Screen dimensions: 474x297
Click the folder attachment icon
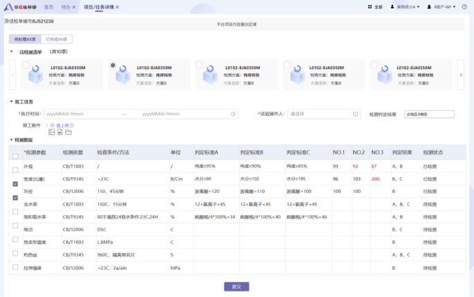[x=68, y=132]
